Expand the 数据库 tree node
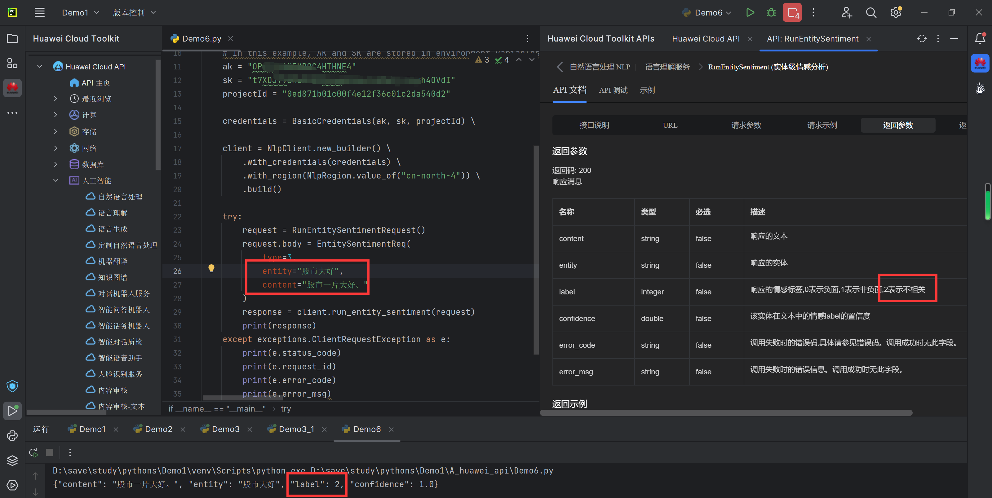This screenshot has height=498, width=992. 56,164
